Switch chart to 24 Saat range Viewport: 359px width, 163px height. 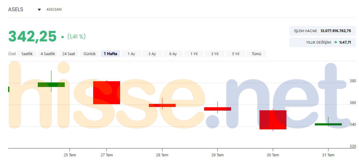[x=69, y=54]
